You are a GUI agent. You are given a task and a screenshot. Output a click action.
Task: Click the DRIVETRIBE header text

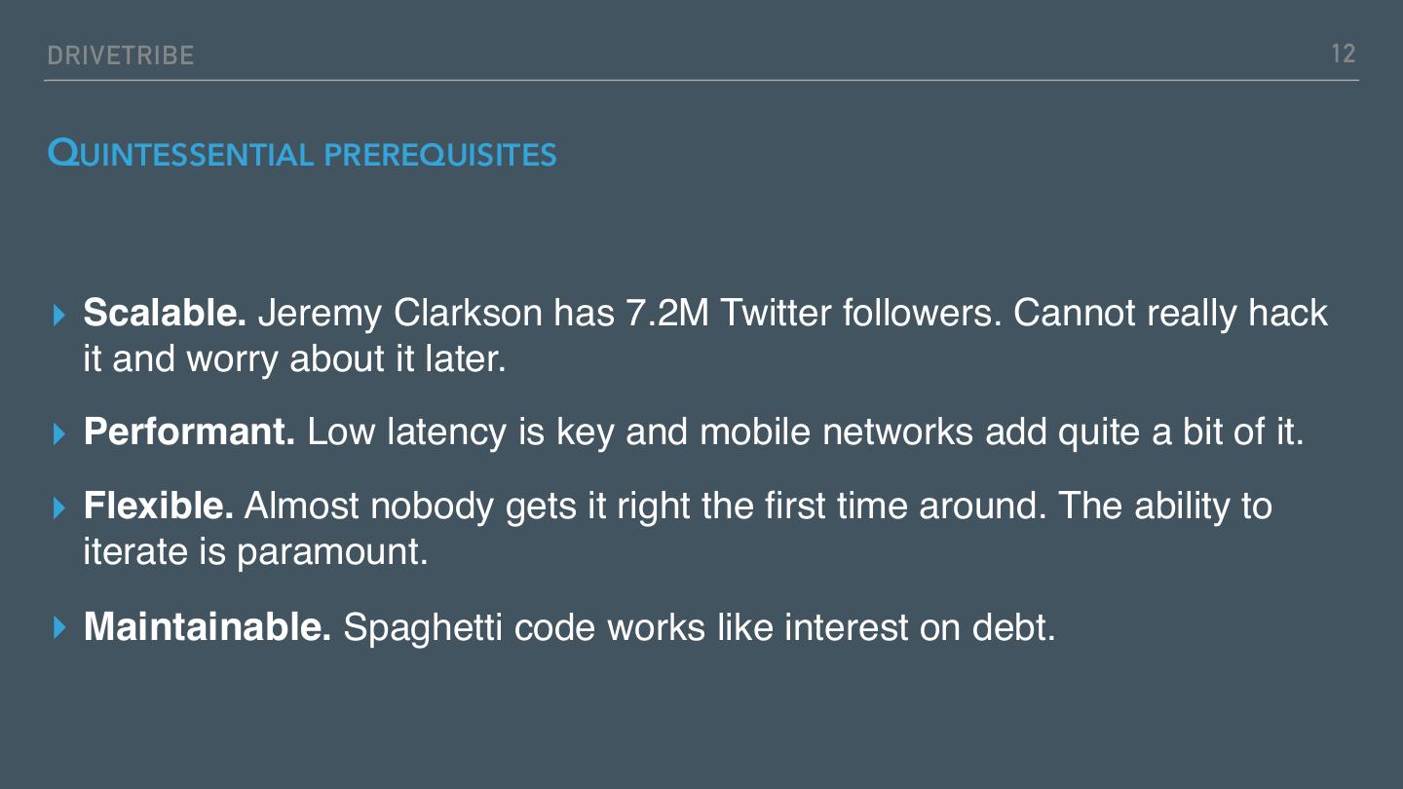pos(121,56)
